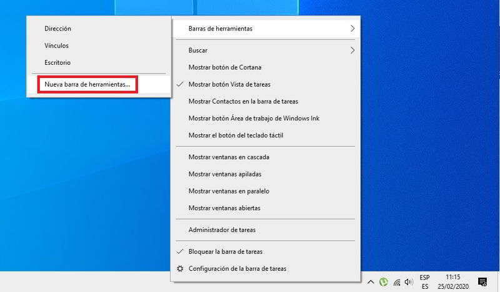Select the Vínculos toolbar option
This screenshot has height=292, width=500.
tap(57, 46)
